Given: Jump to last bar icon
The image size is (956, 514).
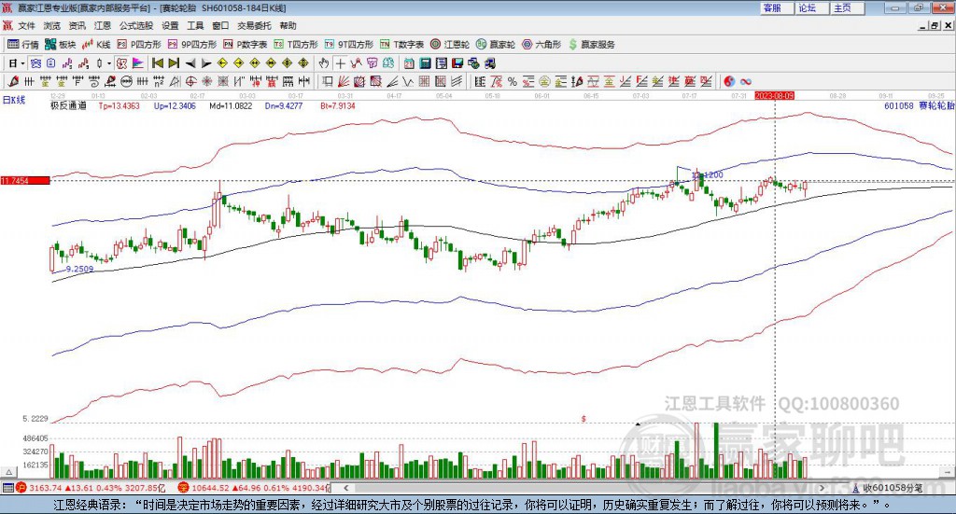Looking at the screenshot, I should pyautogui.click(x=174, y=63).
